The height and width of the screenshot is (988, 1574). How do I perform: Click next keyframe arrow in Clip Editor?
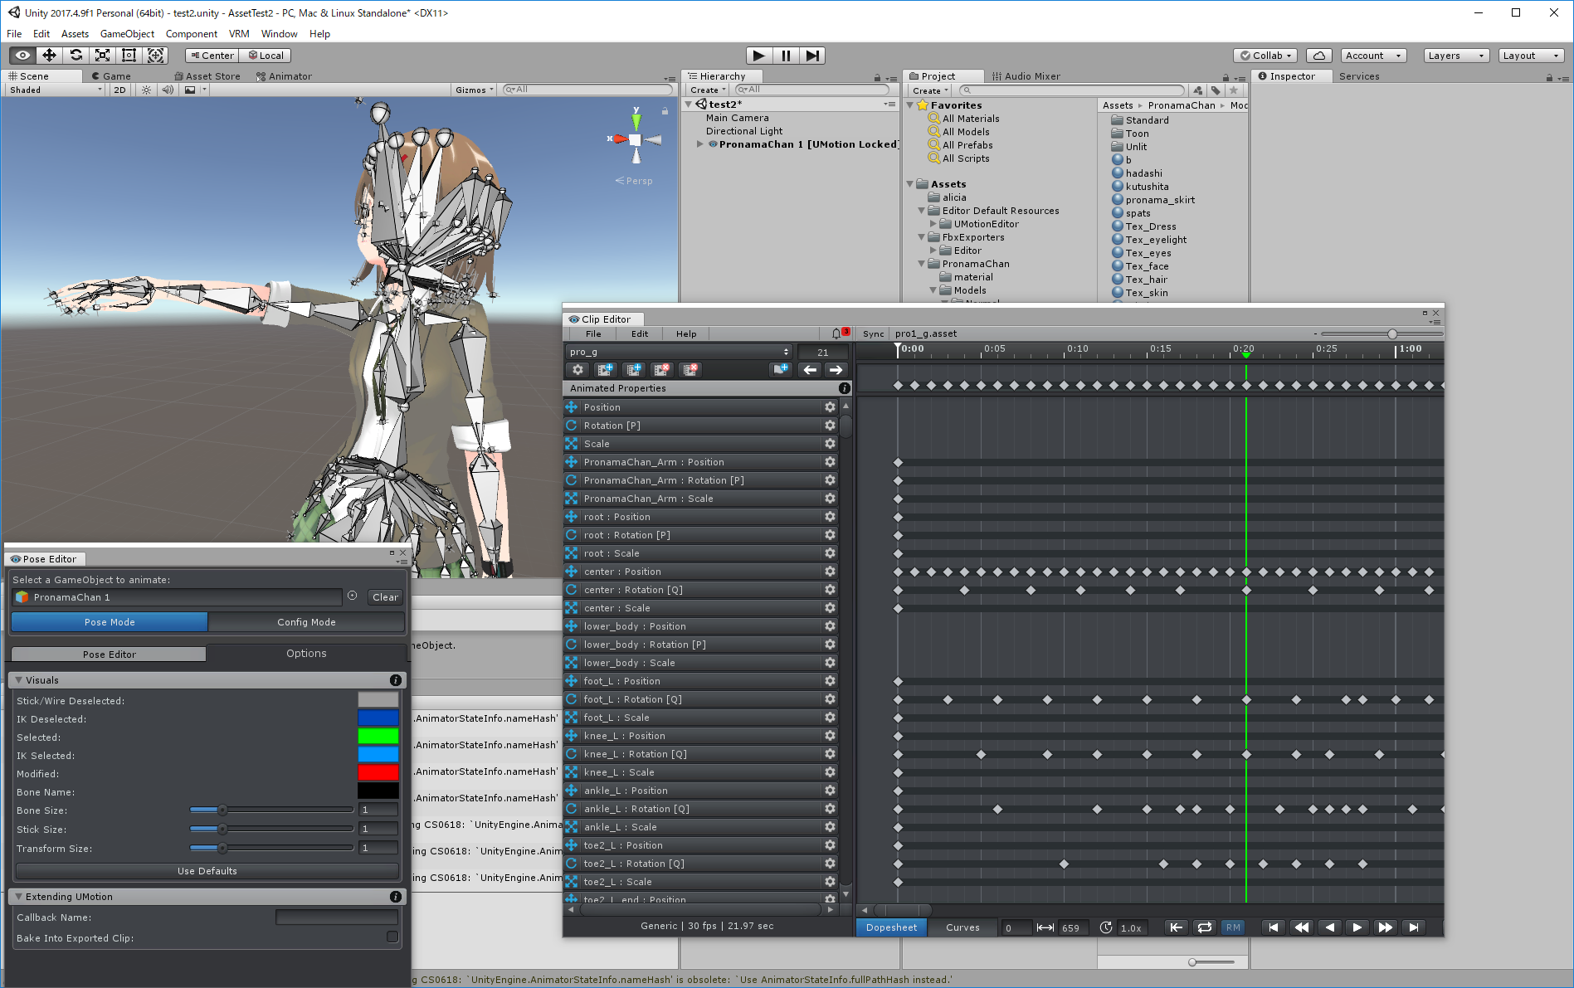point(836,370)
